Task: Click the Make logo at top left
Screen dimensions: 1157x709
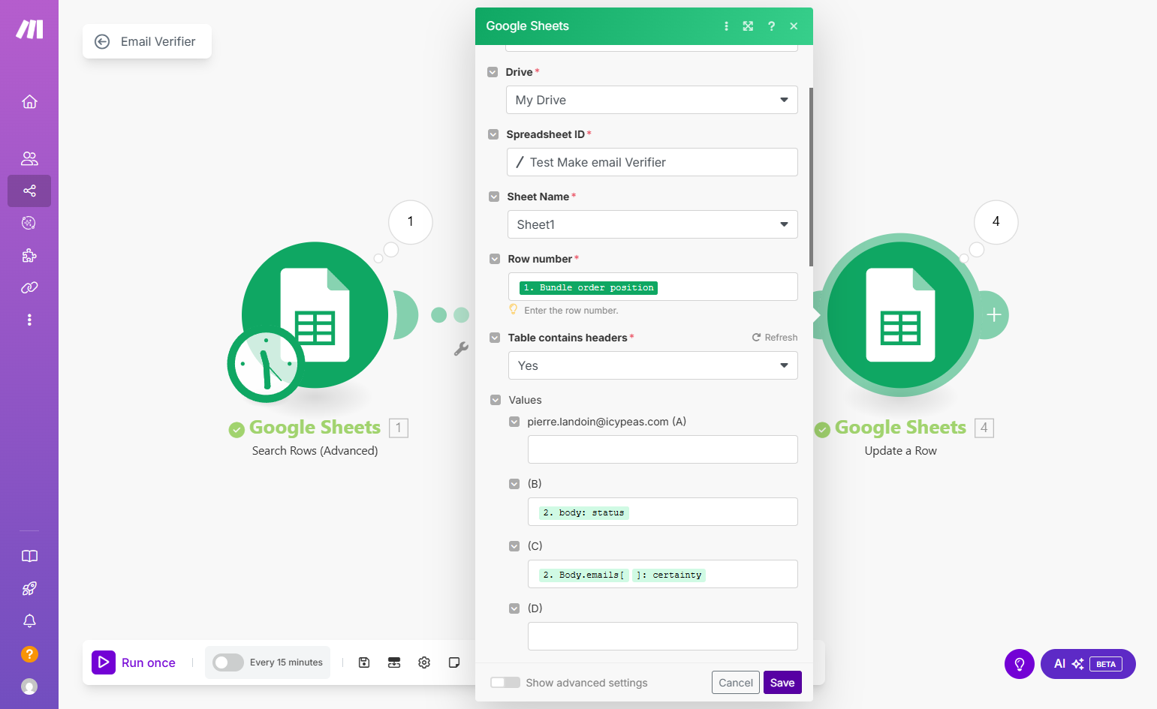Action: point(29,29)
